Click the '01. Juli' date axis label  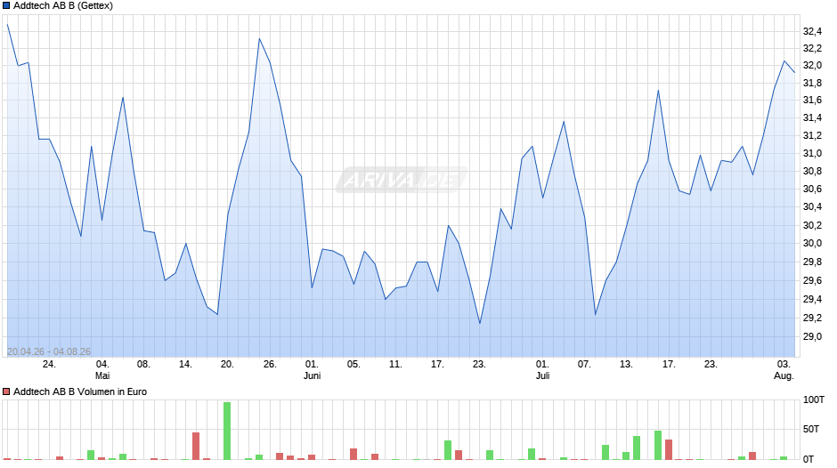[542, 370]
